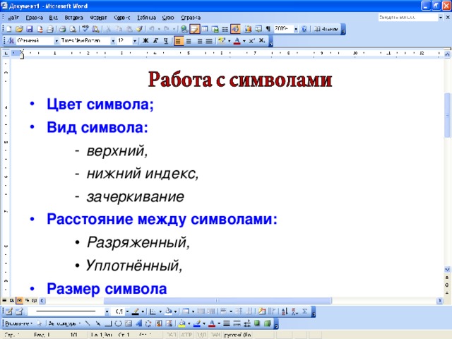Toggle Underline formatting

point(166,41)
